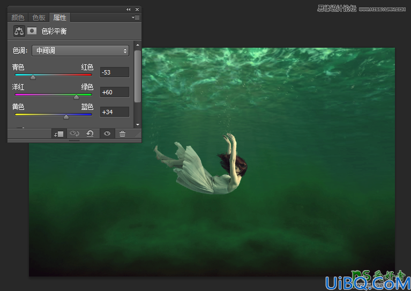
Task: Open the panel flyout menu
Action: (x=136, y=17)
